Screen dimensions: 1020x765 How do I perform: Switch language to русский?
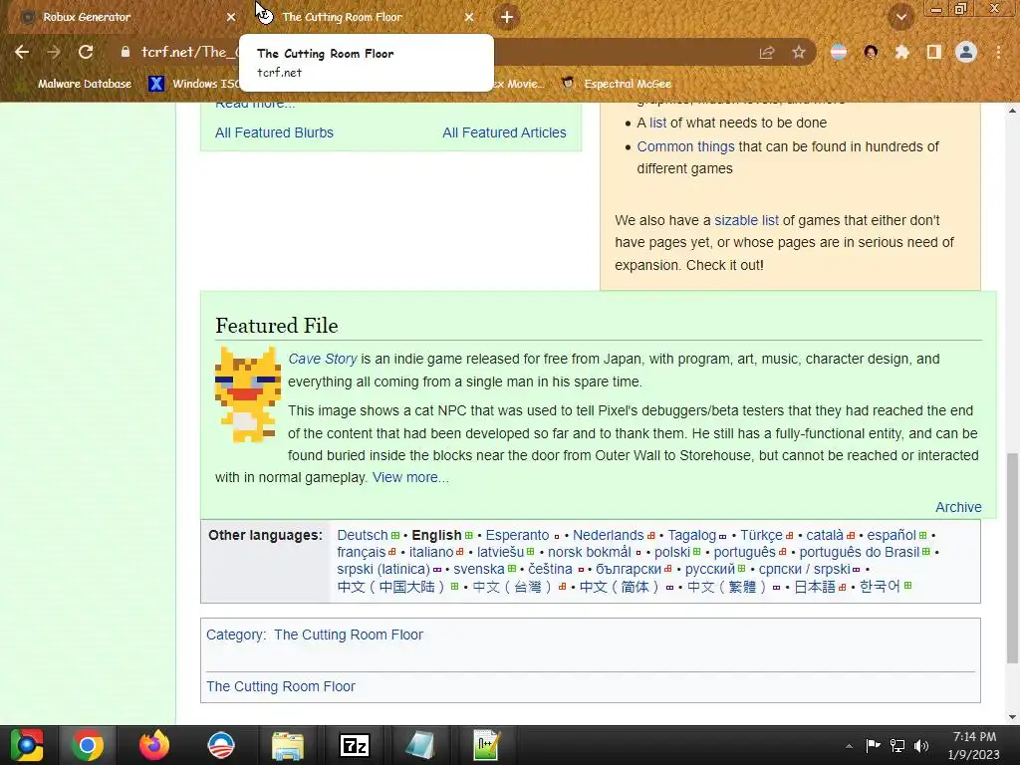710,569
